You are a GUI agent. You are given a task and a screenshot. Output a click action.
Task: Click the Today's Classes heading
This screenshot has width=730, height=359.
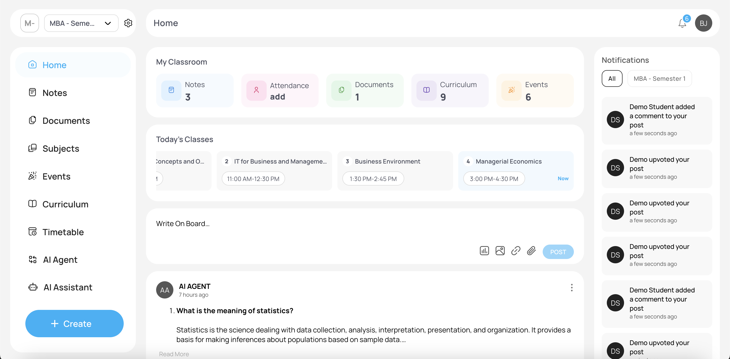(185, 139)
